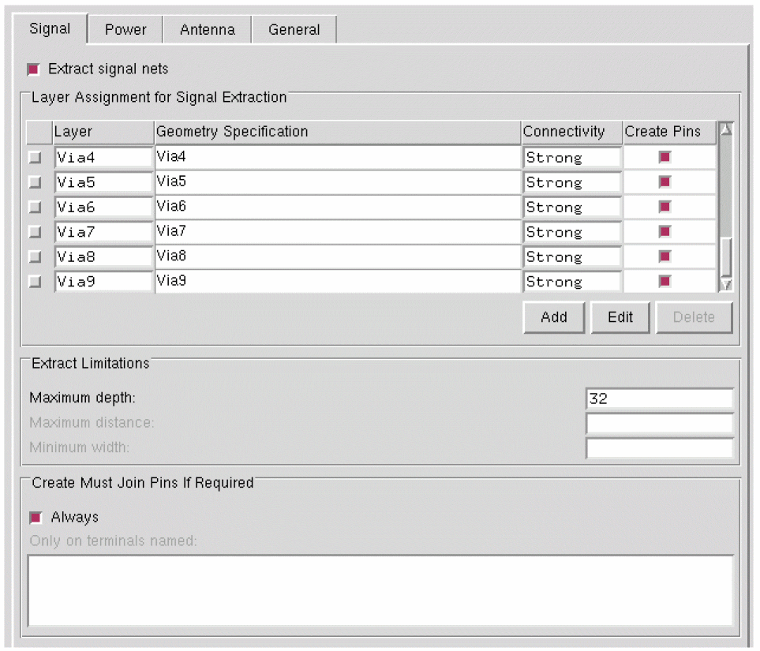Disable Create Pins for Via5
The image size is (760, 651).
[x=665, y=182]
